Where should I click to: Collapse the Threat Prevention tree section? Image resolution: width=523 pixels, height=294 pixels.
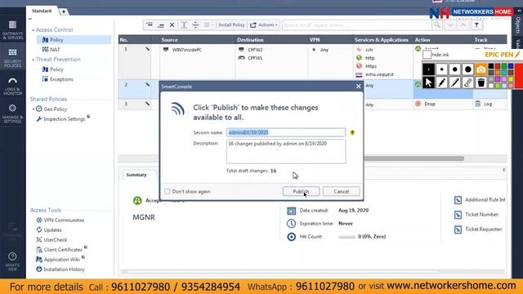click(x=33, y=60)
